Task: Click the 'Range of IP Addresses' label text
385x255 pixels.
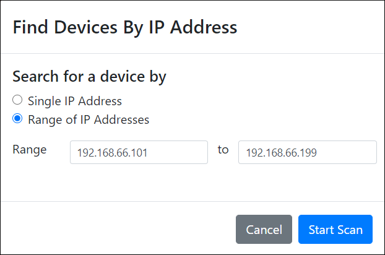Action: [89, 119]
